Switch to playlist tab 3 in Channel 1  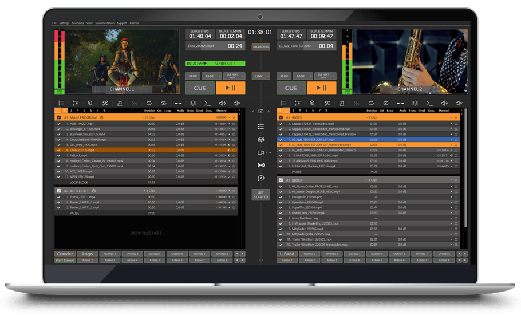72,110
